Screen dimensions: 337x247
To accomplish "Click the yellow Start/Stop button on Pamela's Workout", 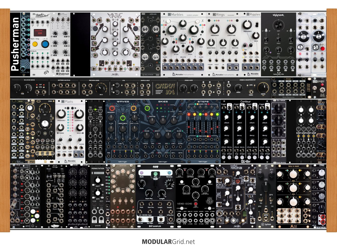I will [35, 44].
